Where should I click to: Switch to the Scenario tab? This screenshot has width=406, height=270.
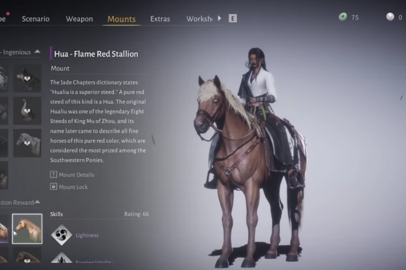click(36, 19)
